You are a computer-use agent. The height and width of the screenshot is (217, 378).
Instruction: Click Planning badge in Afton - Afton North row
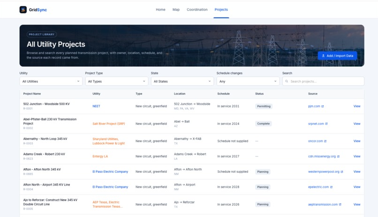tap(263, 171)
